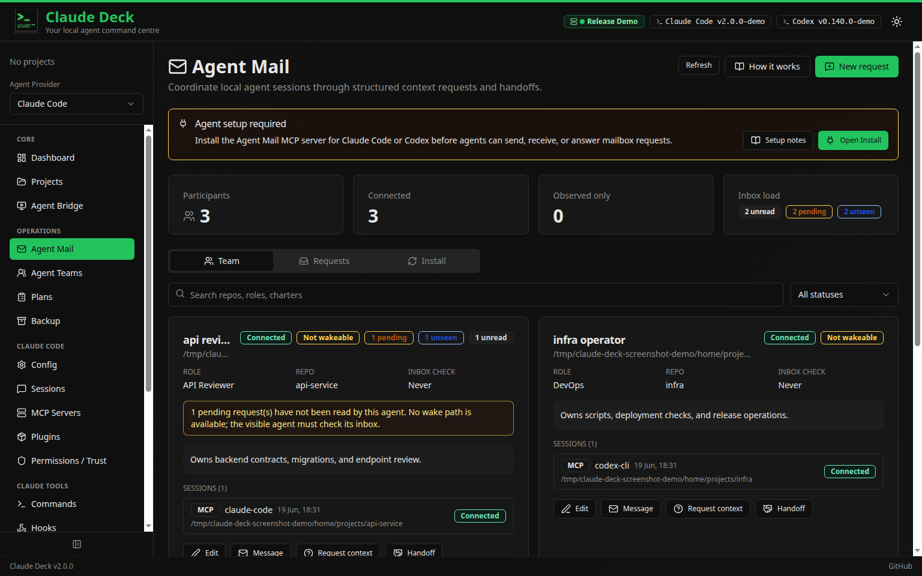Open MCP Servers page
The image size is (922, 576).
(x=72, y=413)
